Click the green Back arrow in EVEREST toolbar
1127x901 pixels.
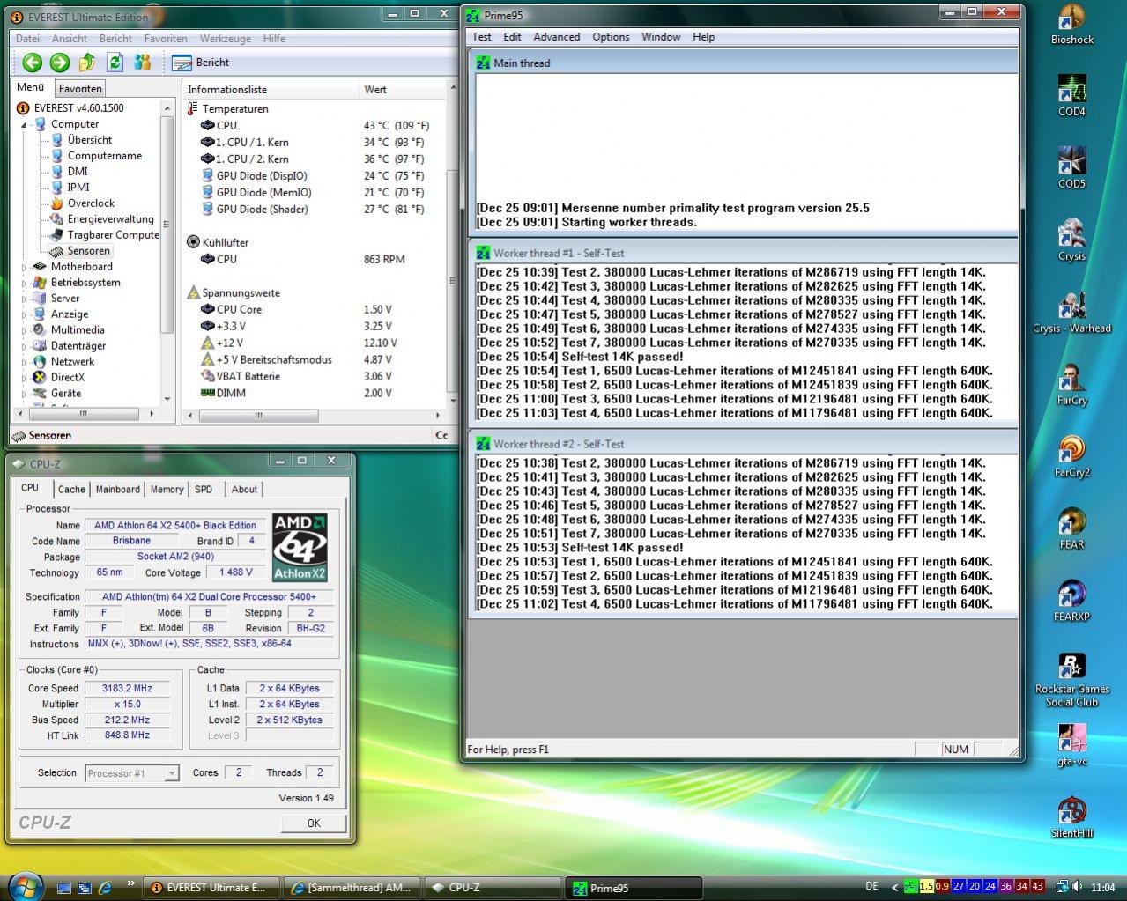tap(33, 62)
